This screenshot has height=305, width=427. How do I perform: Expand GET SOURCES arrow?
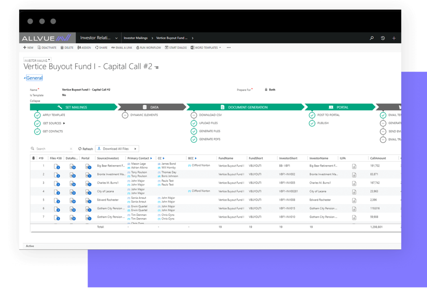click(64, 123)
